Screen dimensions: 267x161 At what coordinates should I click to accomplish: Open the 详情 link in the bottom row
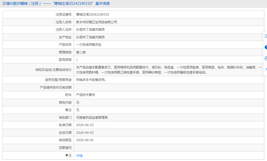point(79,155)
